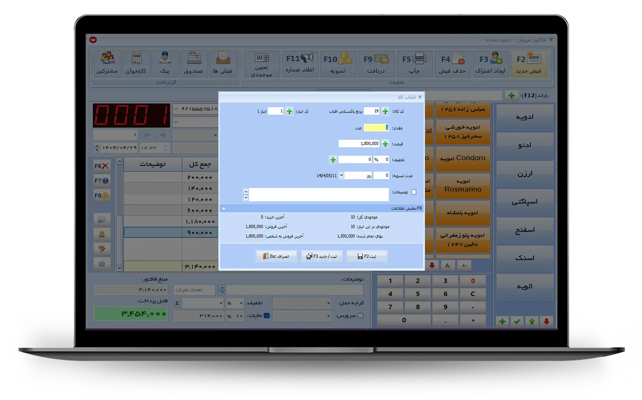Image resolution: width=642 pixels, height=400 pixels.
Task: Click the green up arrow at bottom right
Action: pos(532,321)
